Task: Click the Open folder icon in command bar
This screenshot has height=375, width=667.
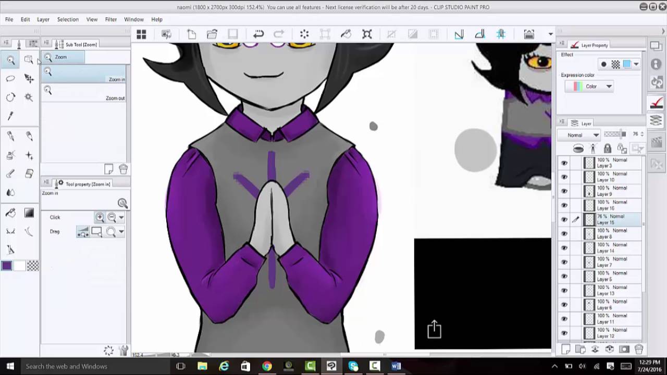Action: point(212,34)
